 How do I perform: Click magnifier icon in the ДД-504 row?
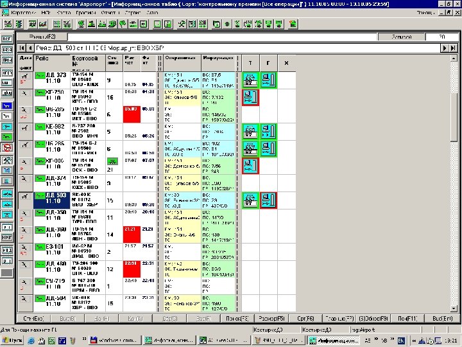coord(24,299)
